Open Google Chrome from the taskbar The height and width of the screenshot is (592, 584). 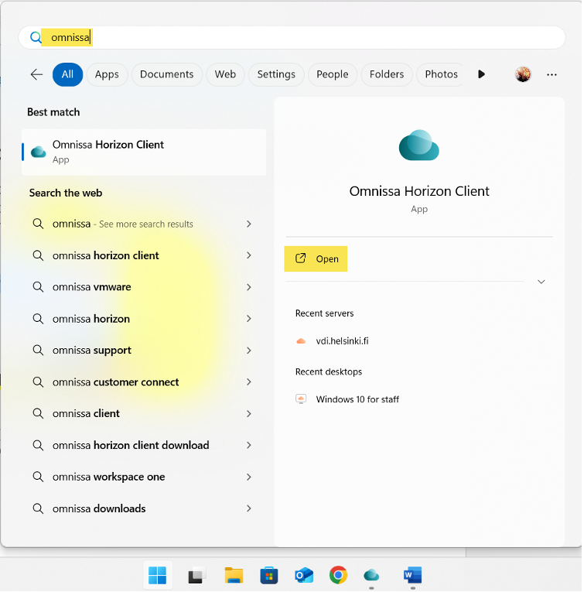[338, 576]
